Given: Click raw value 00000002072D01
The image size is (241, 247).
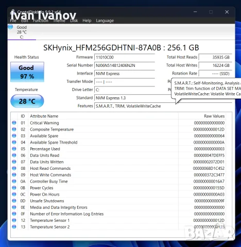Looking at the screenshot, I should (x=209, y=162).
